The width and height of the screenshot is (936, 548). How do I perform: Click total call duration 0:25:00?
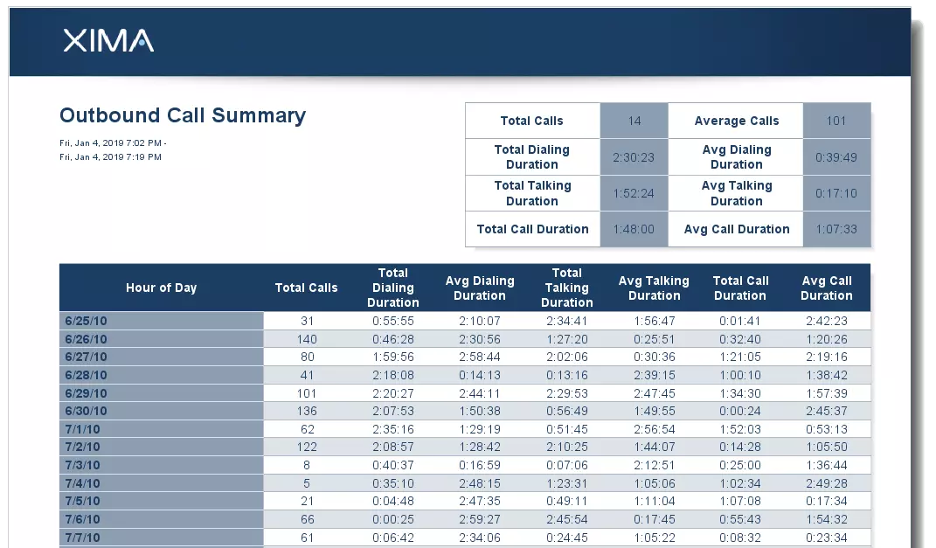click(x=740, y=465)
